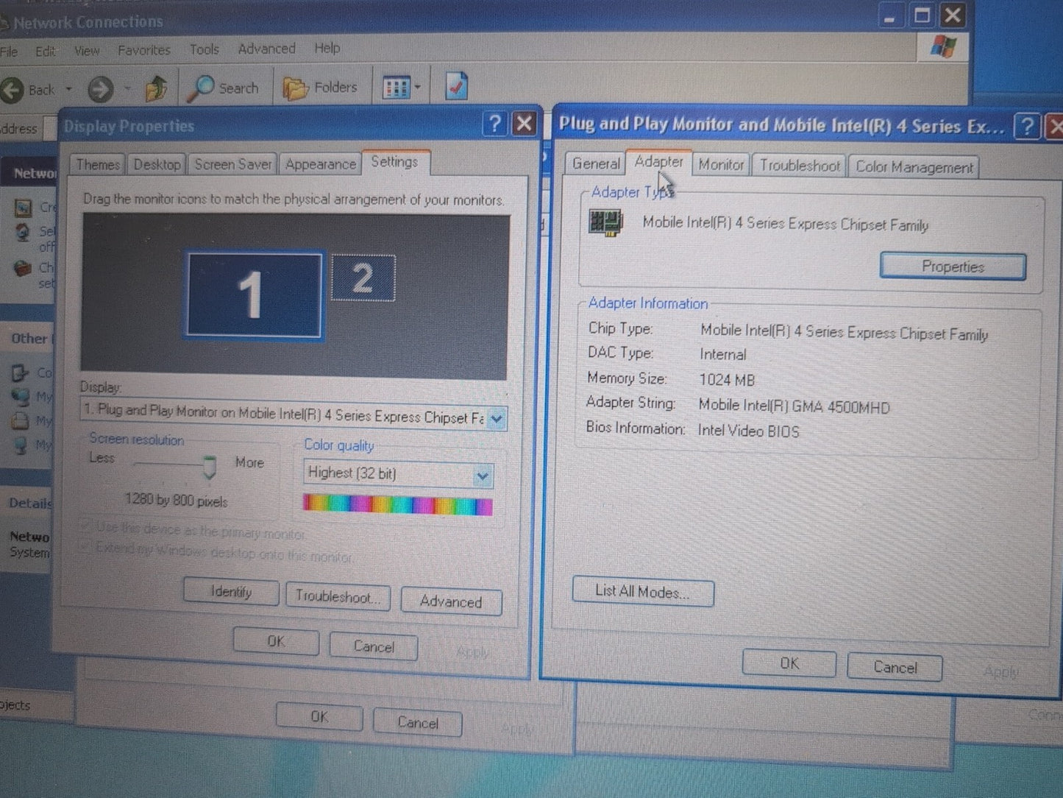Select monitor 1 icon
Viewport: 1063px width, 798px height.
(253, 295)
